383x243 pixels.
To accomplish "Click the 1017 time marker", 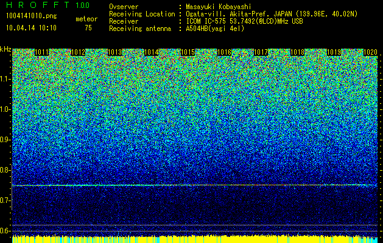I will (x=261, y=52).
